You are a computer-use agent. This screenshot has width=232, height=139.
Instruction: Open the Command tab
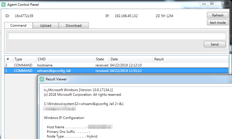point(18,26)
